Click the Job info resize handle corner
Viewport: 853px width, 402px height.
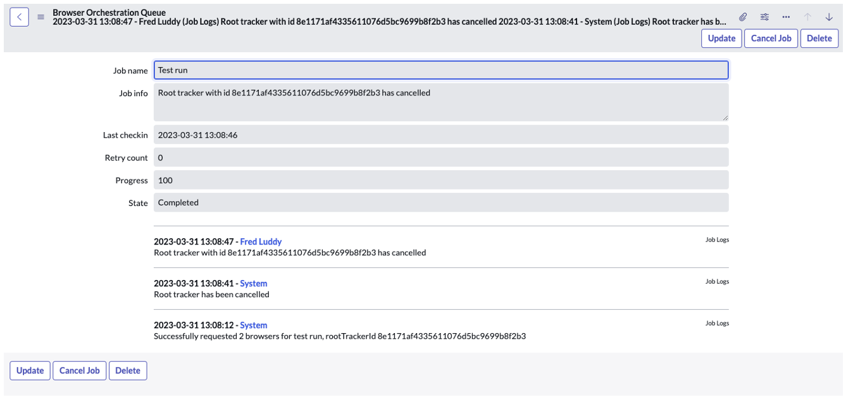pos(725,117)
